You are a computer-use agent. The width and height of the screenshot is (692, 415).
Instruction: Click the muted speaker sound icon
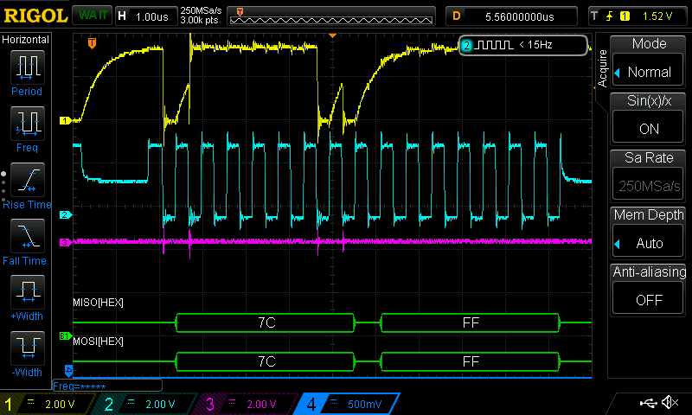point(670,402)
